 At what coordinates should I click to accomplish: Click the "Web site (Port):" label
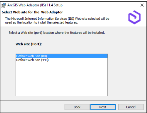coord(29,44)
